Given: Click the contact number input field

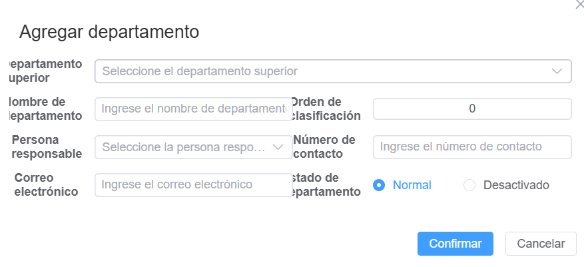Looking at the screenshot, I should pyautogui.click(x=471, y=147).
